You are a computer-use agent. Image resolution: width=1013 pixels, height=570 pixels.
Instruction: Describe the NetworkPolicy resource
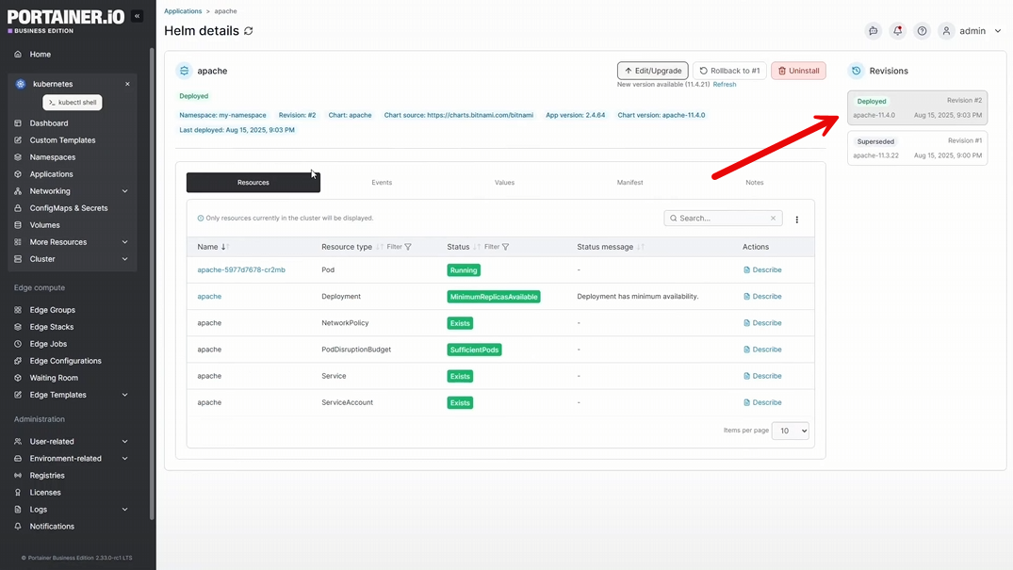(x=762, y=323)
